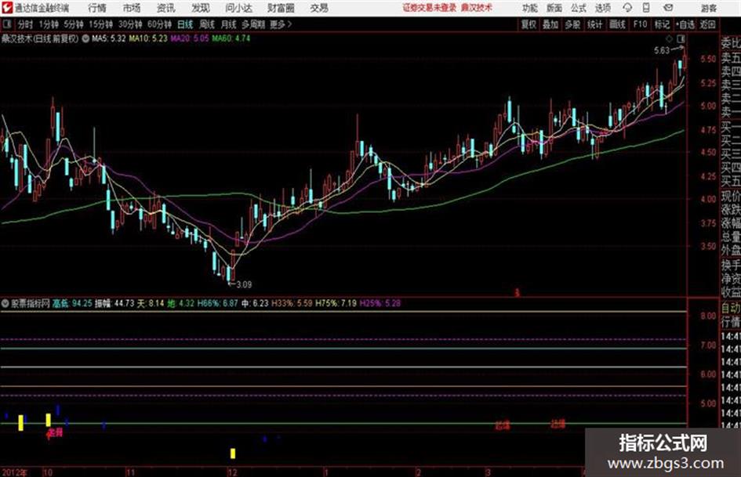Viewport: 741px width, 477px height.
Task: Toggle the left sidebar panel icon
Action: pyautogui.click(x=6, y=24)
